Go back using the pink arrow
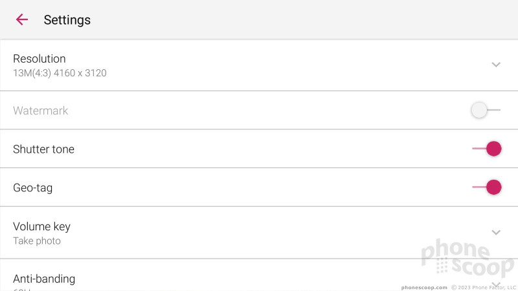The height and width of the screenshot is (291, 518). [22, 19]
